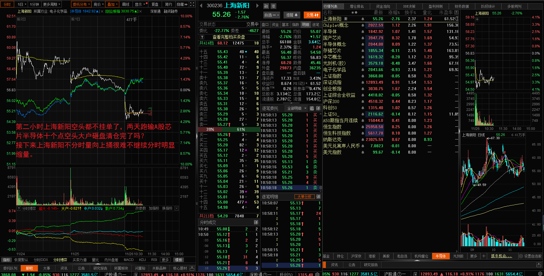Remove the 创业板指 overlay index

140,12
